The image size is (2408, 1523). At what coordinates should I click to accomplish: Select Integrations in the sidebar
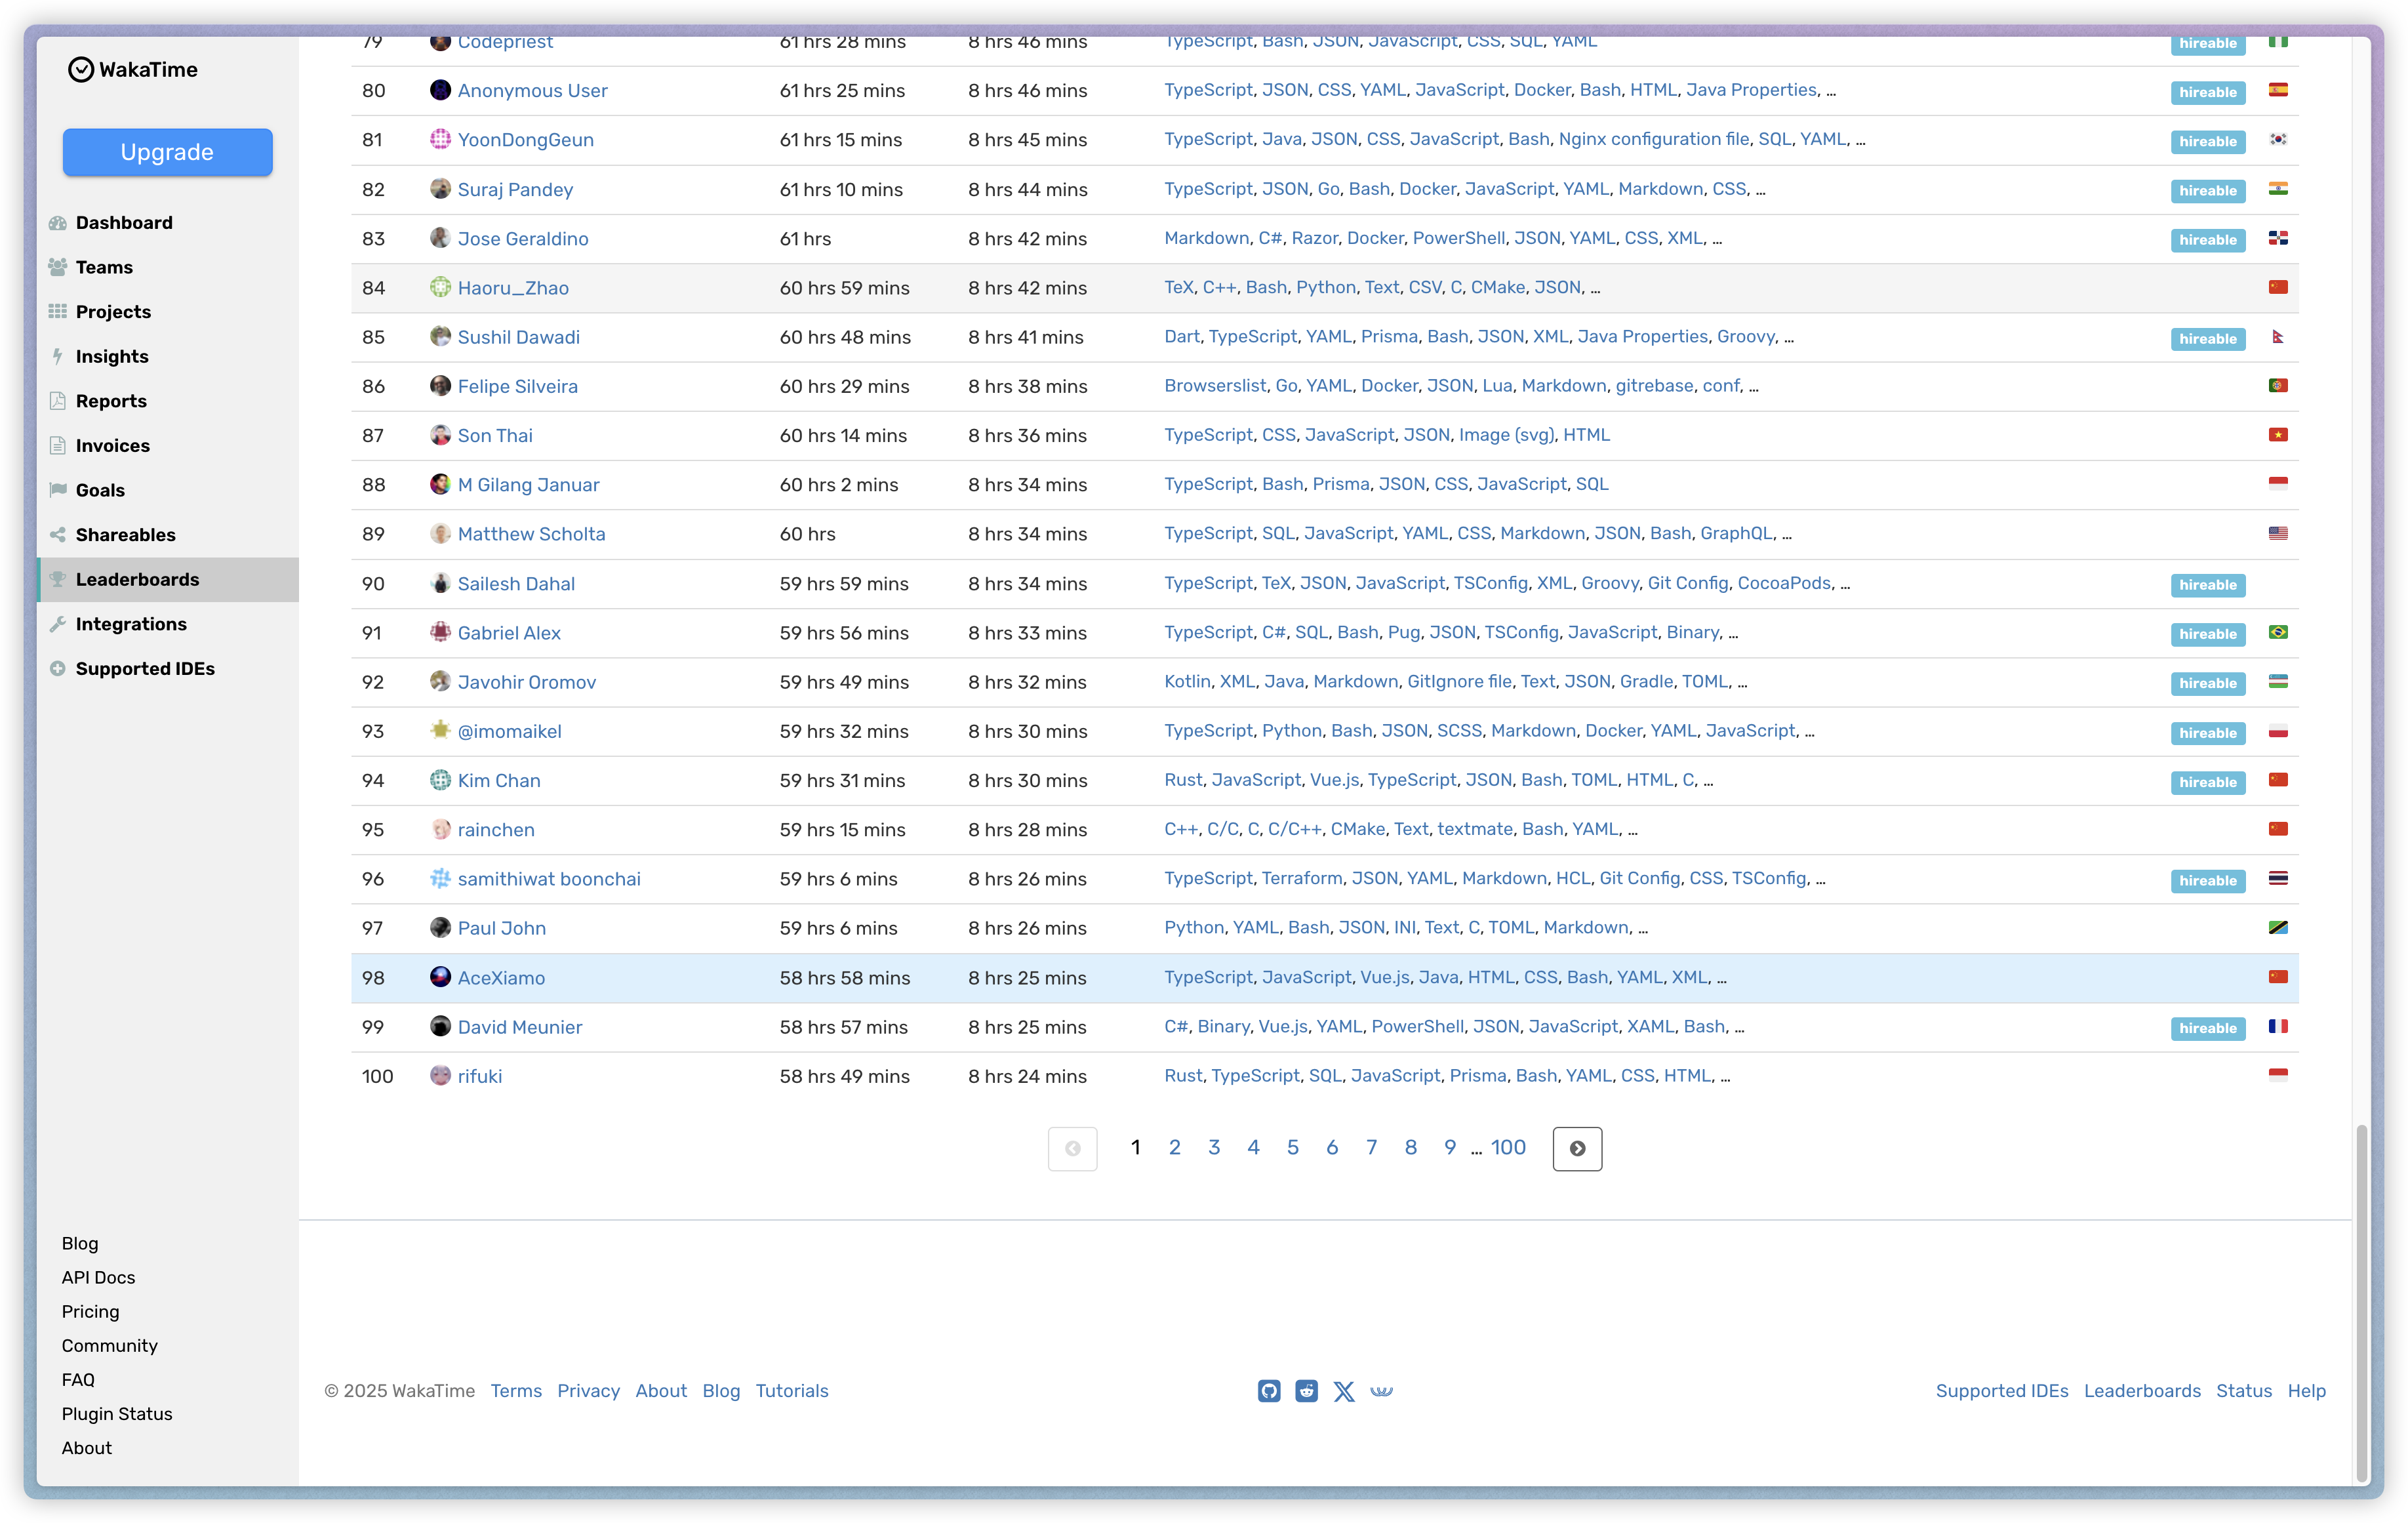pos(131,624)
